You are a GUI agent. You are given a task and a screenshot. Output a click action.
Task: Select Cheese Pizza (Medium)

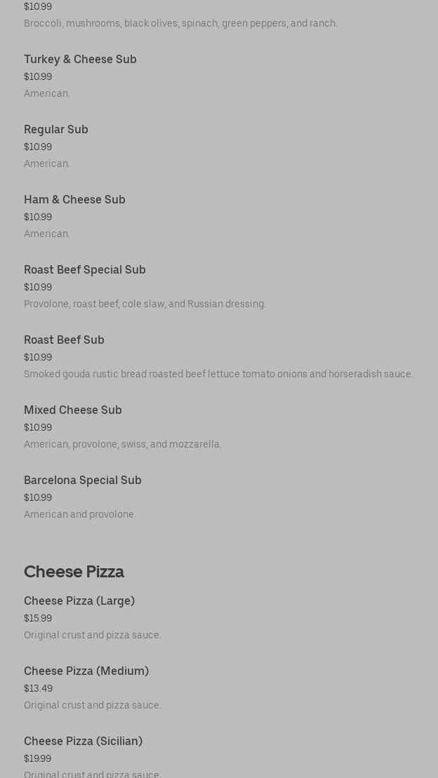(x=86, y=671)
